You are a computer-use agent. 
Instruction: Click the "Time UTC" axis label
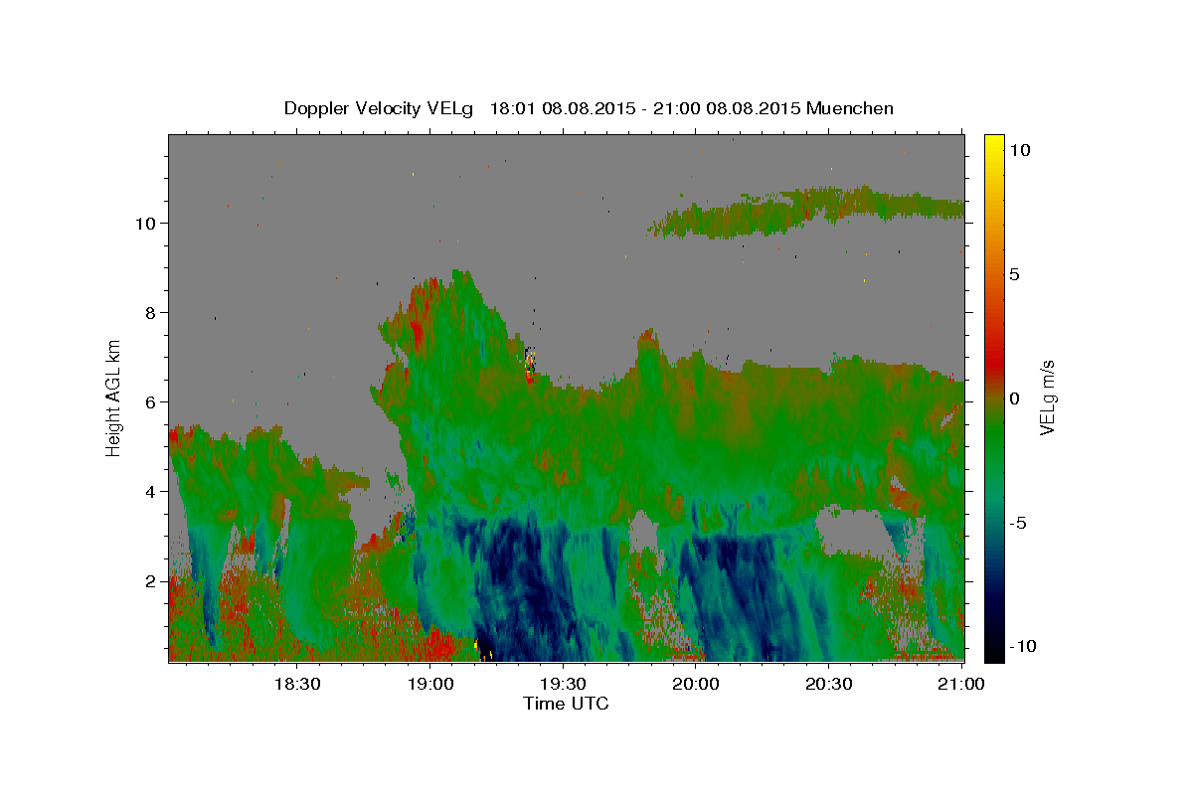tap(566, 704)
